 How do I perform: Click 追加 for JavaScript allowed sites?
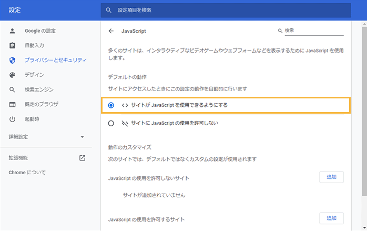pyautogui.click(x=331, y=218)
